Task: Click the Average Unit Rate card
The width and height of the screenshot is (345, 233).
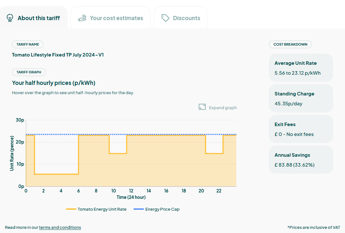Action: [301, 68]
